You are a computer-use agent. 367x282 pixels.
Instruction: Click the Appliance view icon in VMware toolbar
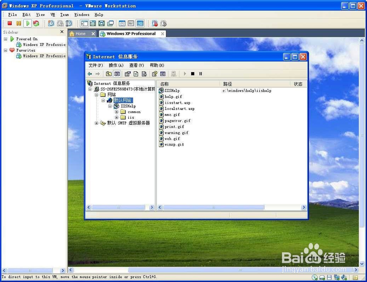click(131, 23)
